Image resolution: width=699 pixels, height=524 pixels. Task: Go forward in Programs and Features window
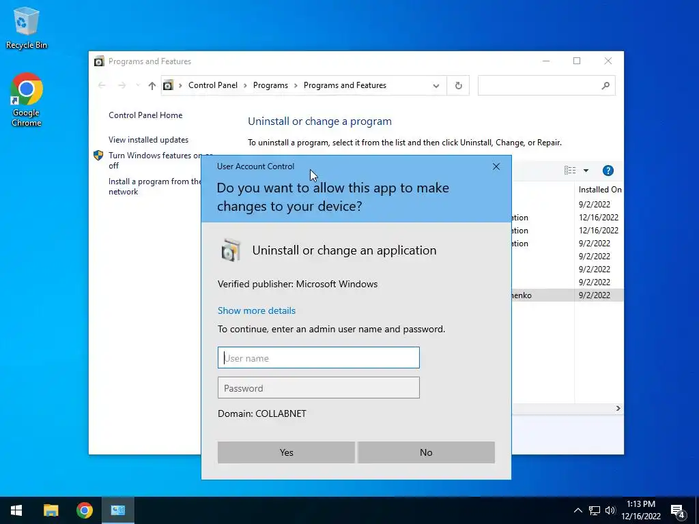click(122, 85)
